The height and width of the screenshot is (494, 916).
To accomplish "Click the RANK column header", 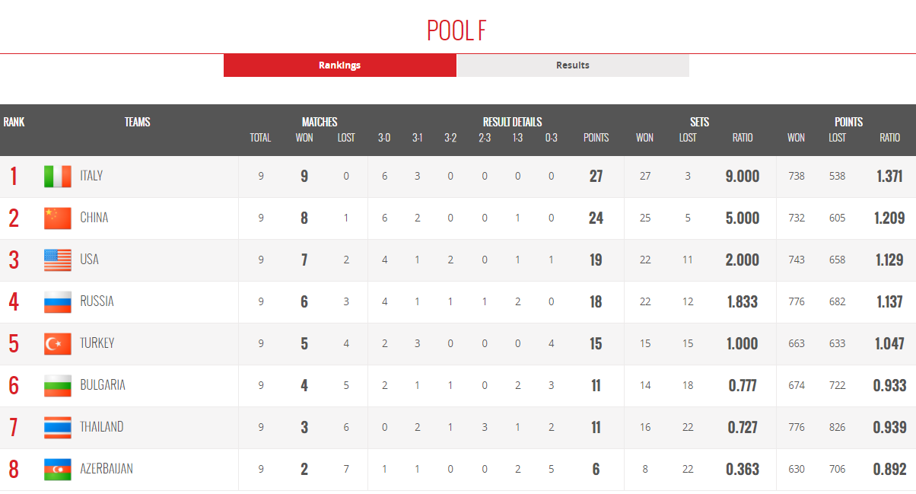I will coord(14,122).
